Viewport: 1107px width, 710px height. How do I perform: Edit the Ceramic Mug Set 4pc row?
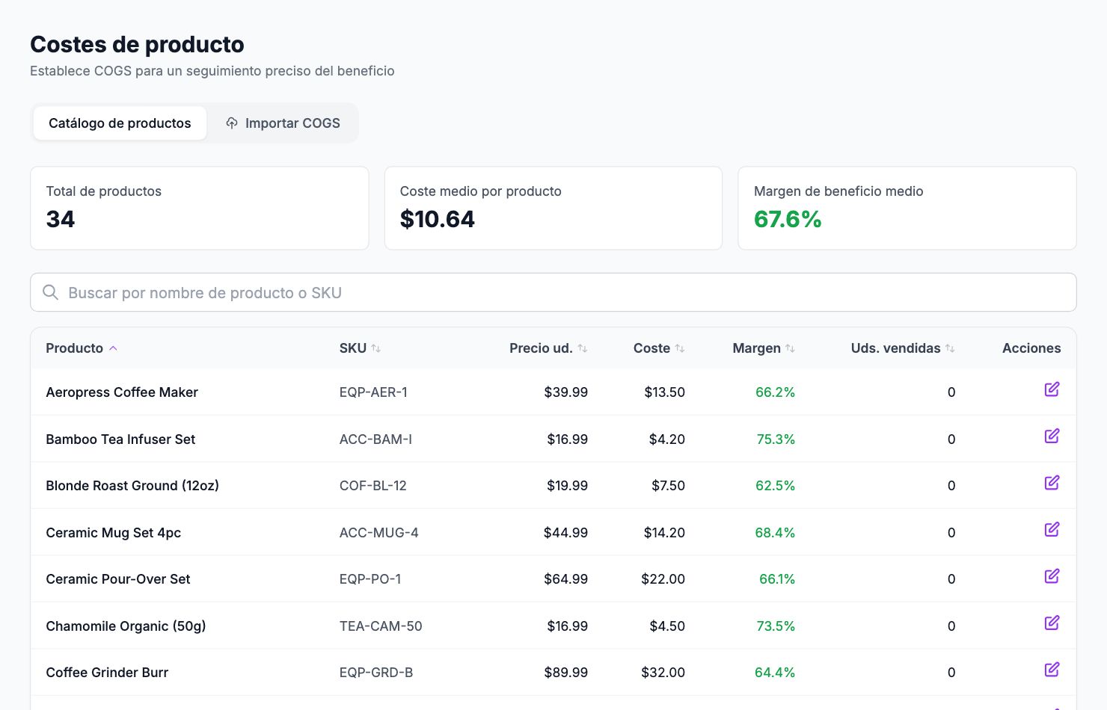pyautogui.click(x=1052, y=529)
